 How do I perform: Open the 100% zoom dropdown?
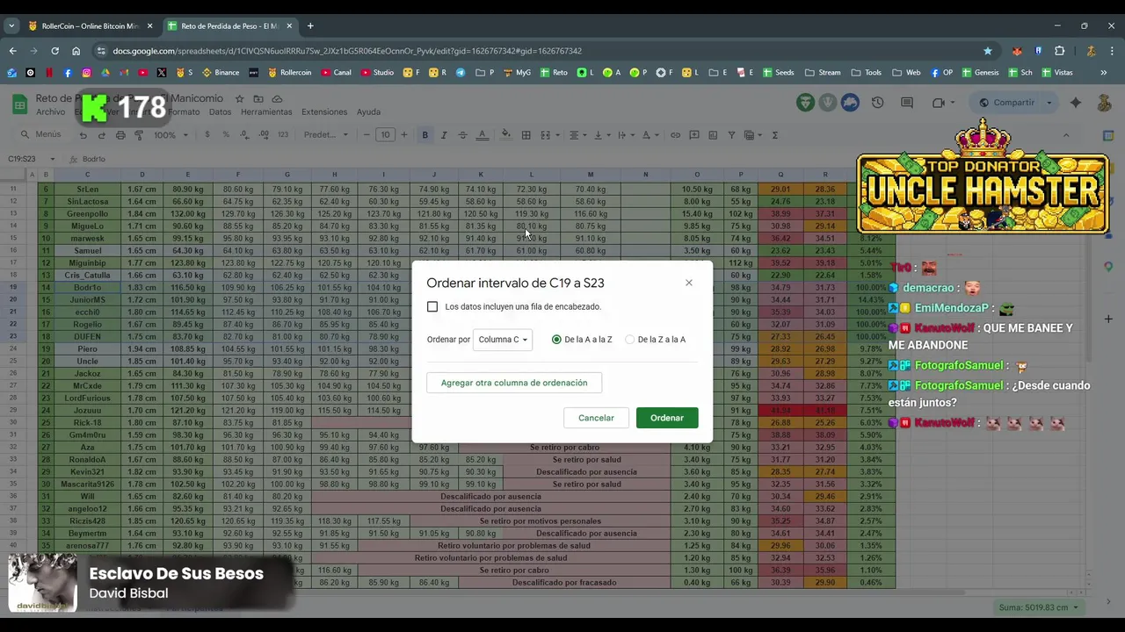pos(171,135)
